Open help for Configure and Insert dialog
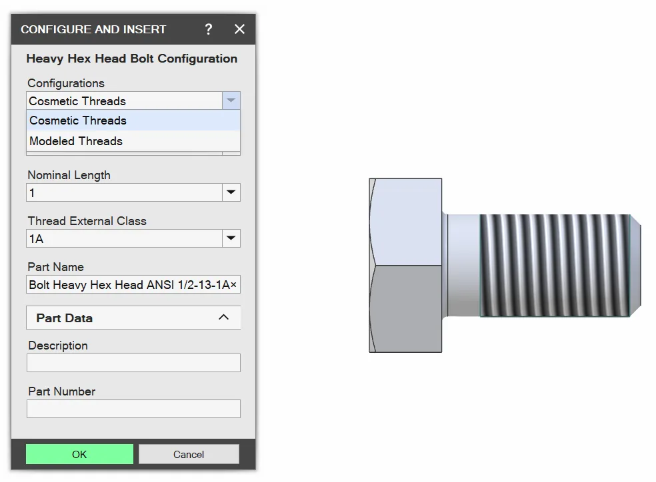Screen dimensions: 656x482 click(x=209, y=29)
